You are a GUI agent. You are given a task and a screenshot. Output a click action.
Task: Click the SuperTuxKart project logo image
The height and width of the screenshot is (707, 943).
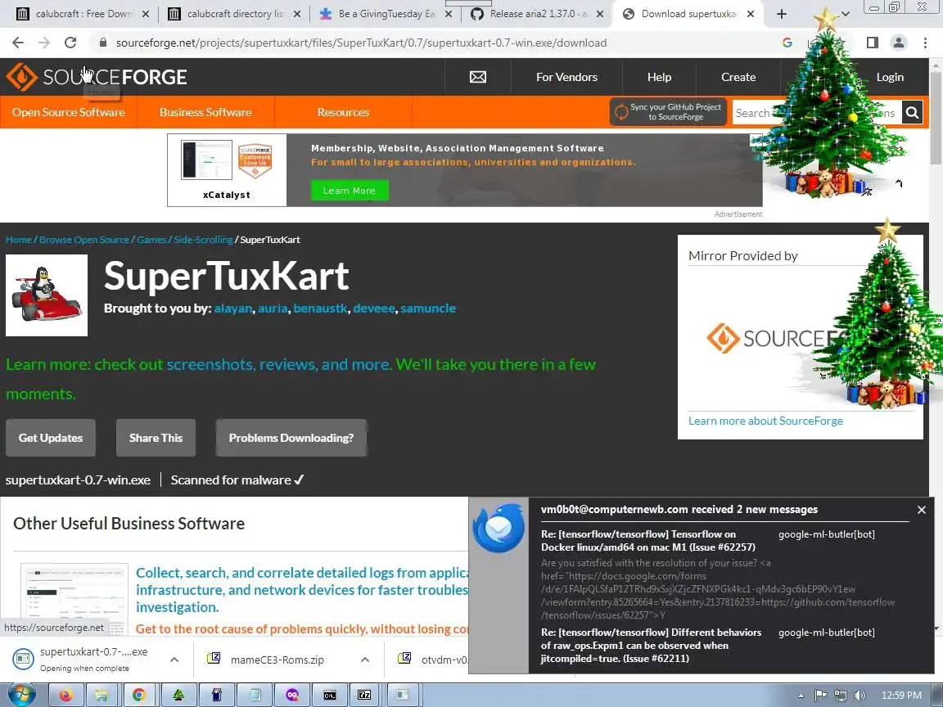[x=47, y=295]
